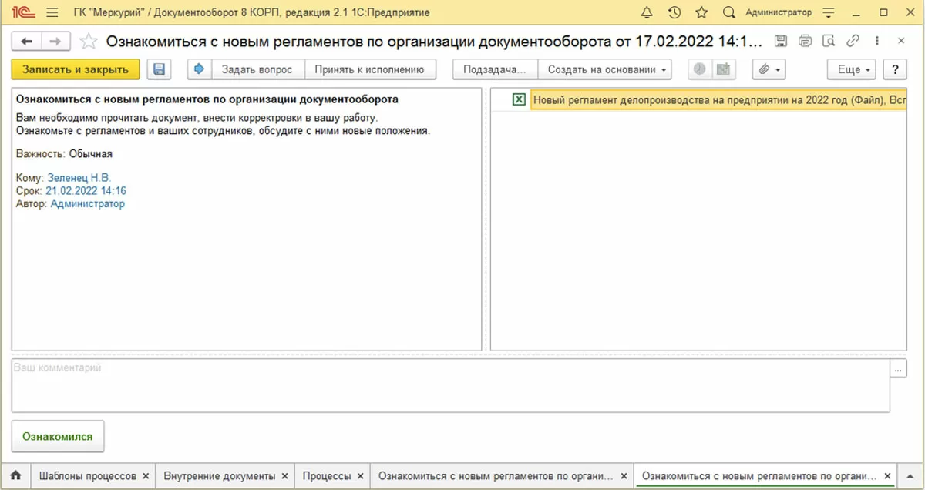Viewport: 925px width, 490px height.
Task: Print the task with printer icon
Action: [x=806, y=41]
